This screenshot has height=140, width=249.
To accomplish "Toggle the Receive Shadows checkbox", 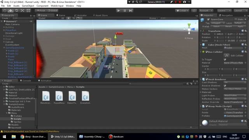I will point(225,86).
